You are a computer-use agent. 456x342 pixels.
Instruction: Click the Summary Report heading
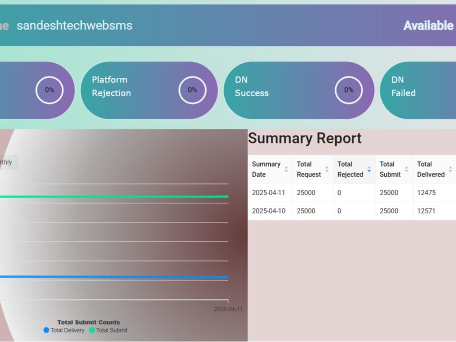click(304, 138)
